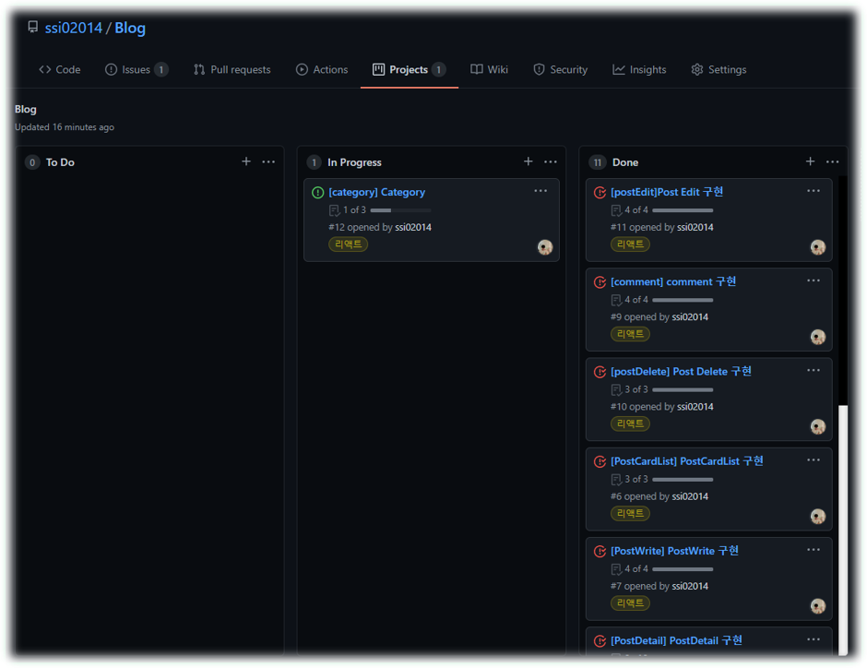The width and height of the screenshot is (867, 668).
Task: Click closed issue icon on Post Delete card
Action: (x=600, y=372)
